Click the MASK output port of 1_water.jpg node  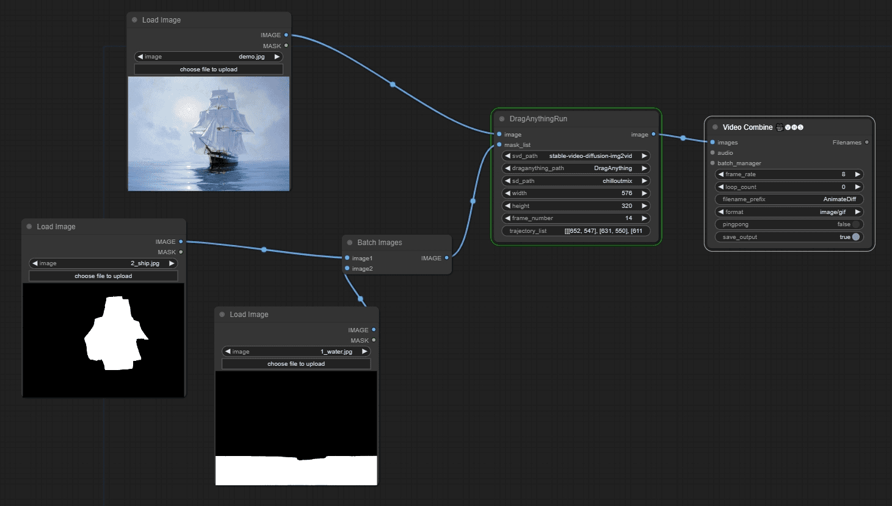pos(374,340)
